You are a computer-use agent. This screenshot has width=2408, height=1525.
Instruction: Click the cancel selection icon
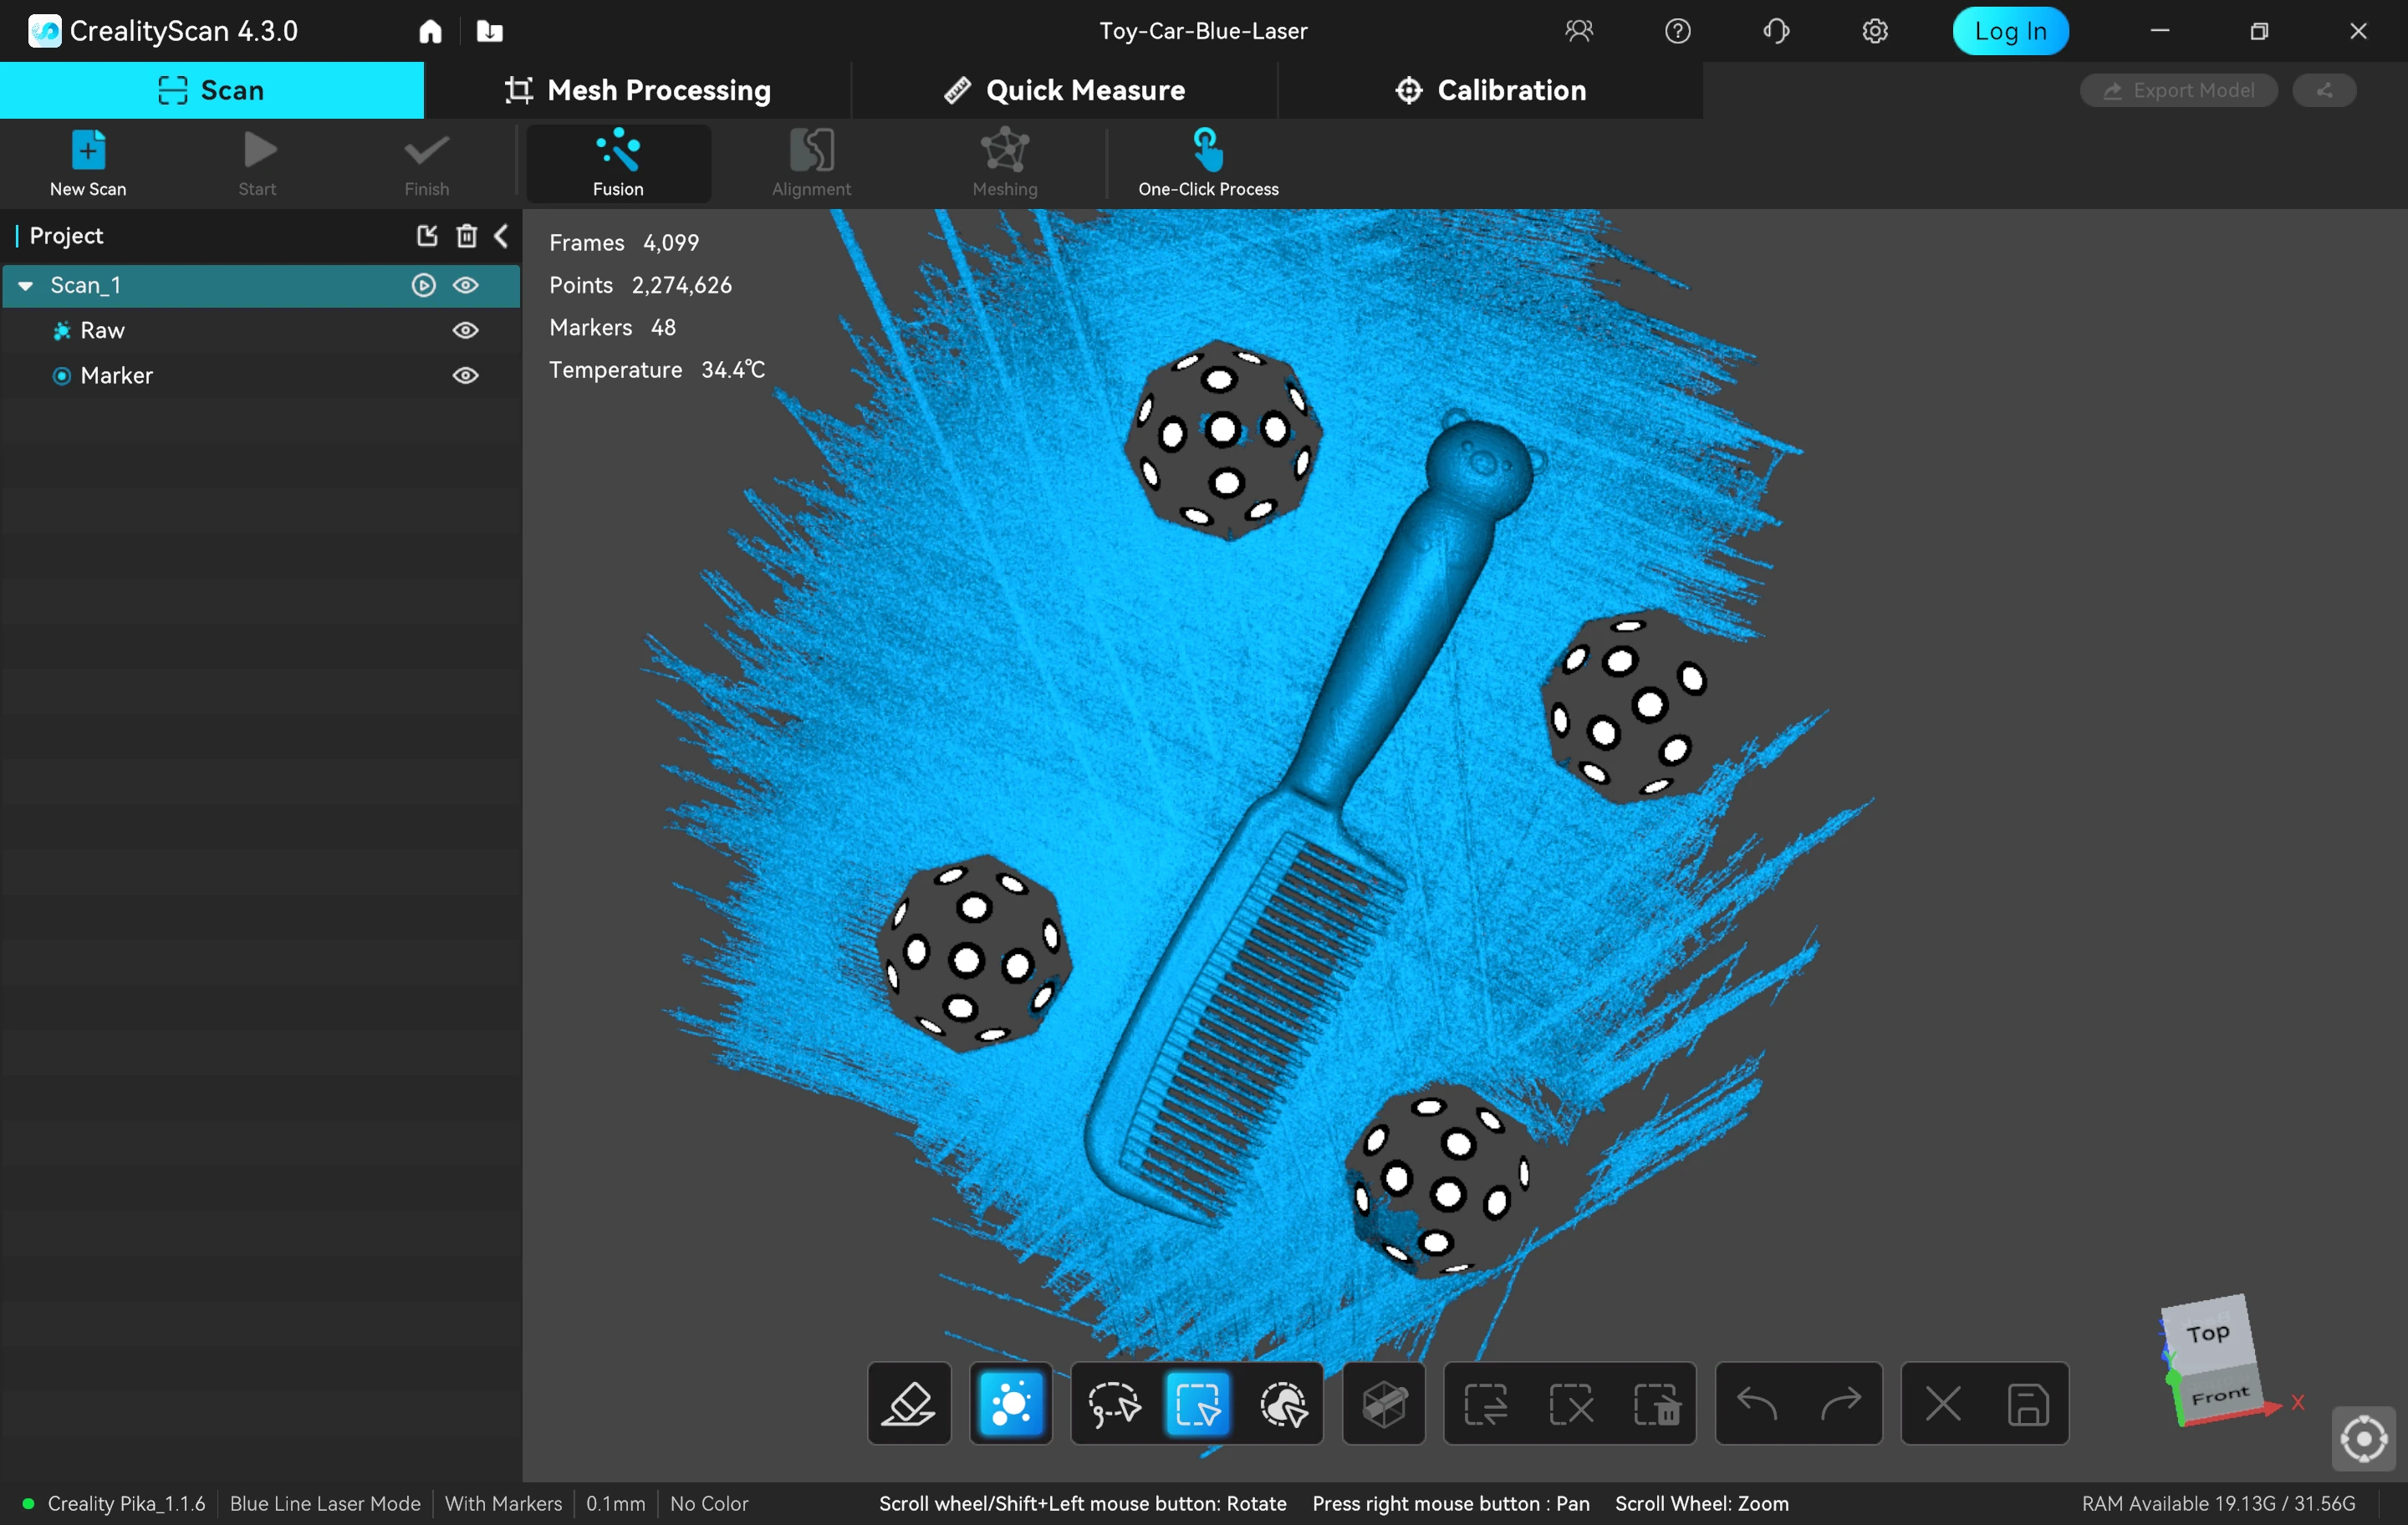pos(1571,1404)
